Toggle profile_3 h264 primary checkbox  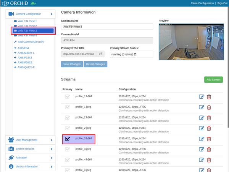pos(67,139)
